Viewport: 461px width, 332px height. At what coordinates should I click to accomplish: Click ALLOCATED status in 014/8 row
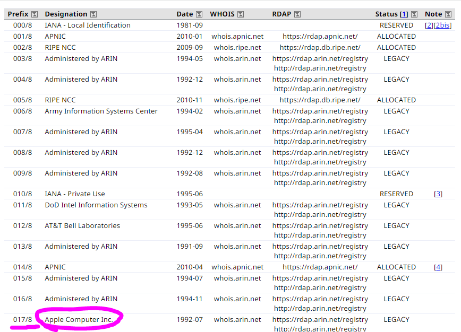tap(396, 267)
